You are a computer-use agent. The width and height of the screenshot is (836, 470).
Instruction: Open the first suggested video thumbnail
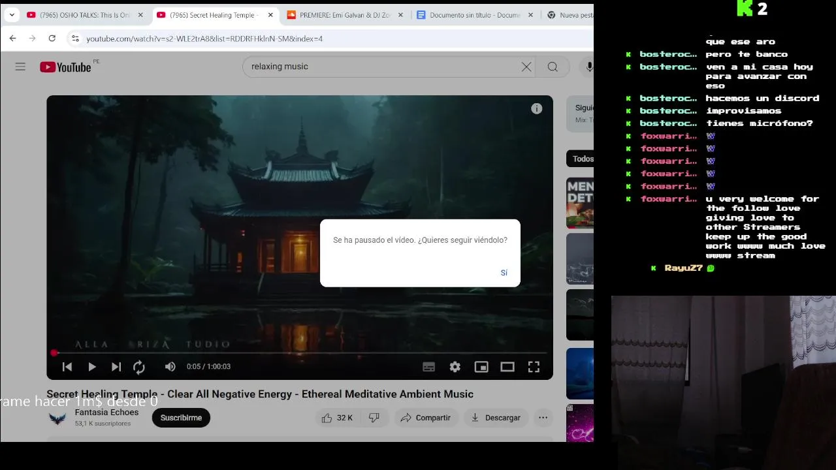(x=580, y=203)
